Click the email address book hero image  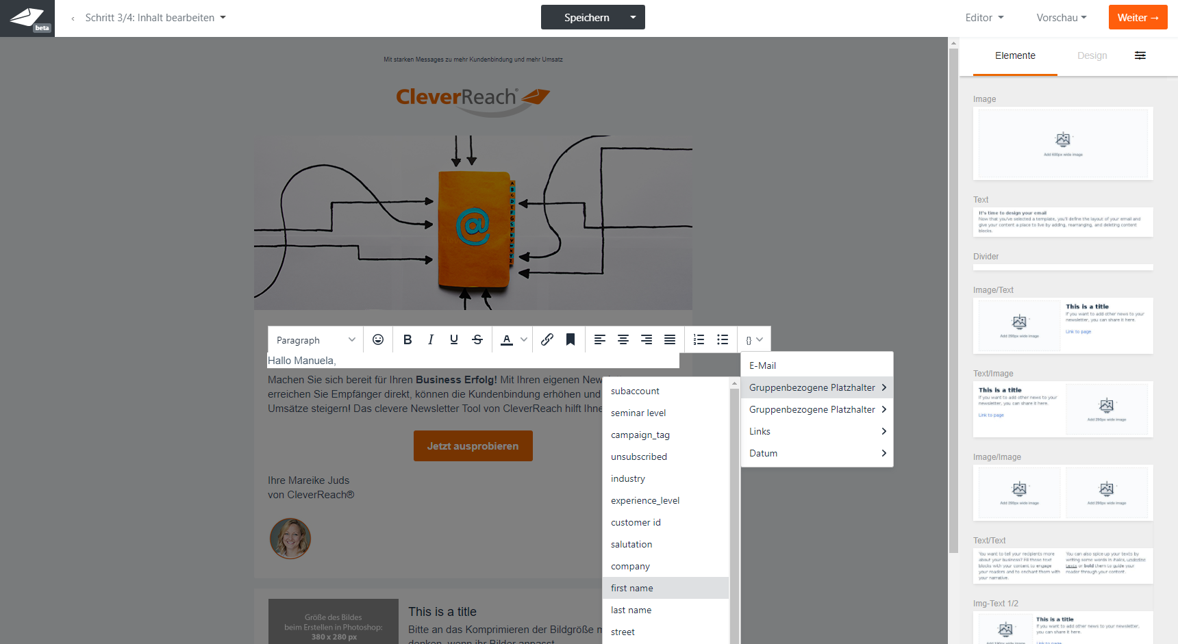pos(473,222)
